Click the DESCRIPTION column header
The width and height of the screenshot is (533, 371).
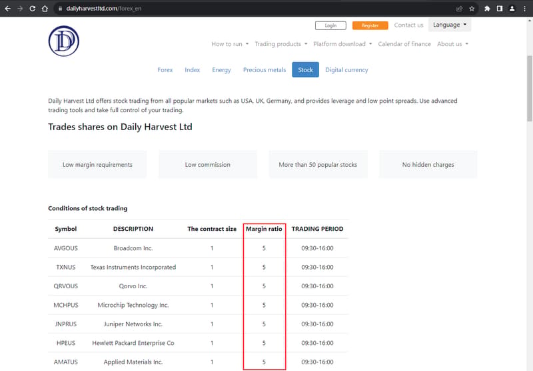click(x=133, y=229)
